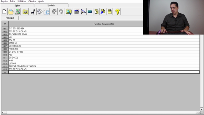Open help with the yellow question mark
This screenshot has height=115, width=204.
(x=118, y=12)
